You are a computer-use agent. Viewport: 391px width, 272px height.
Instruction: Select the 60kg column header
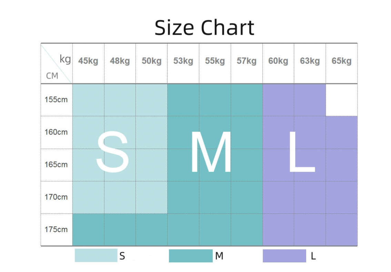[x=278, y=61]
